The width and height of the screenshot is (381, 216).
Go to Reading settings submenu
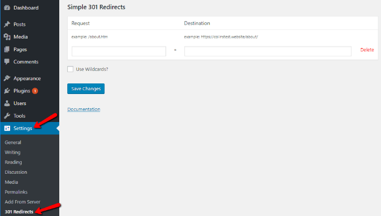[13, 162]
